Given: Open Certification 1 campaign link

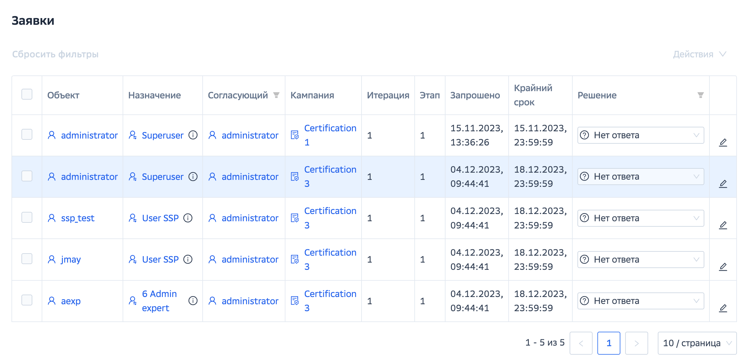Looking at the screenshot, I should click(x=330, y=135).
